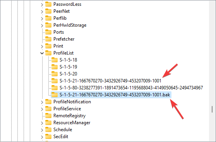Click the S-1-5-18 folder icon

(55, 60)
